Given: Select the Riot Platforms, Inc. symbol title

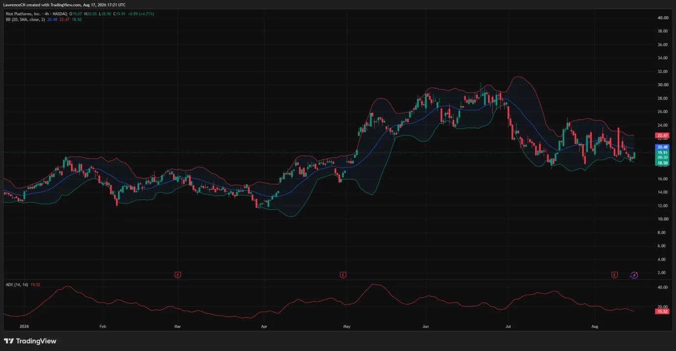Looking at the screenshot, I should tap(23, 14).
